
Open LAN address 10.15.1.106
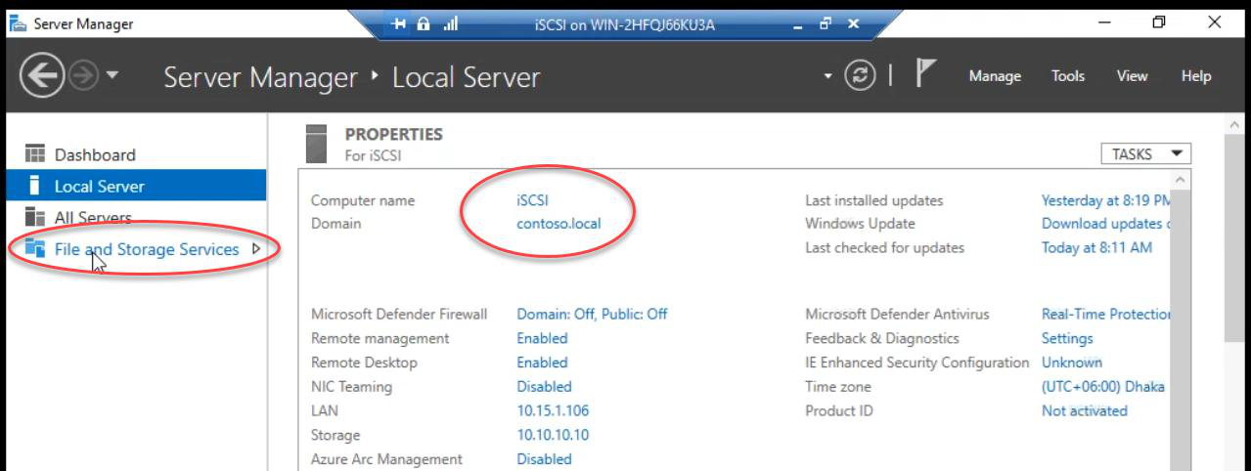tap(553, 410)
